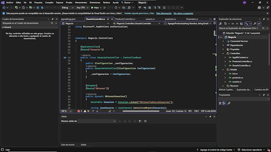Viewport: 271px width, 152px height.
Task: Select UsuarioController.cs in Solution Explorer
Action: click(241, 65)
